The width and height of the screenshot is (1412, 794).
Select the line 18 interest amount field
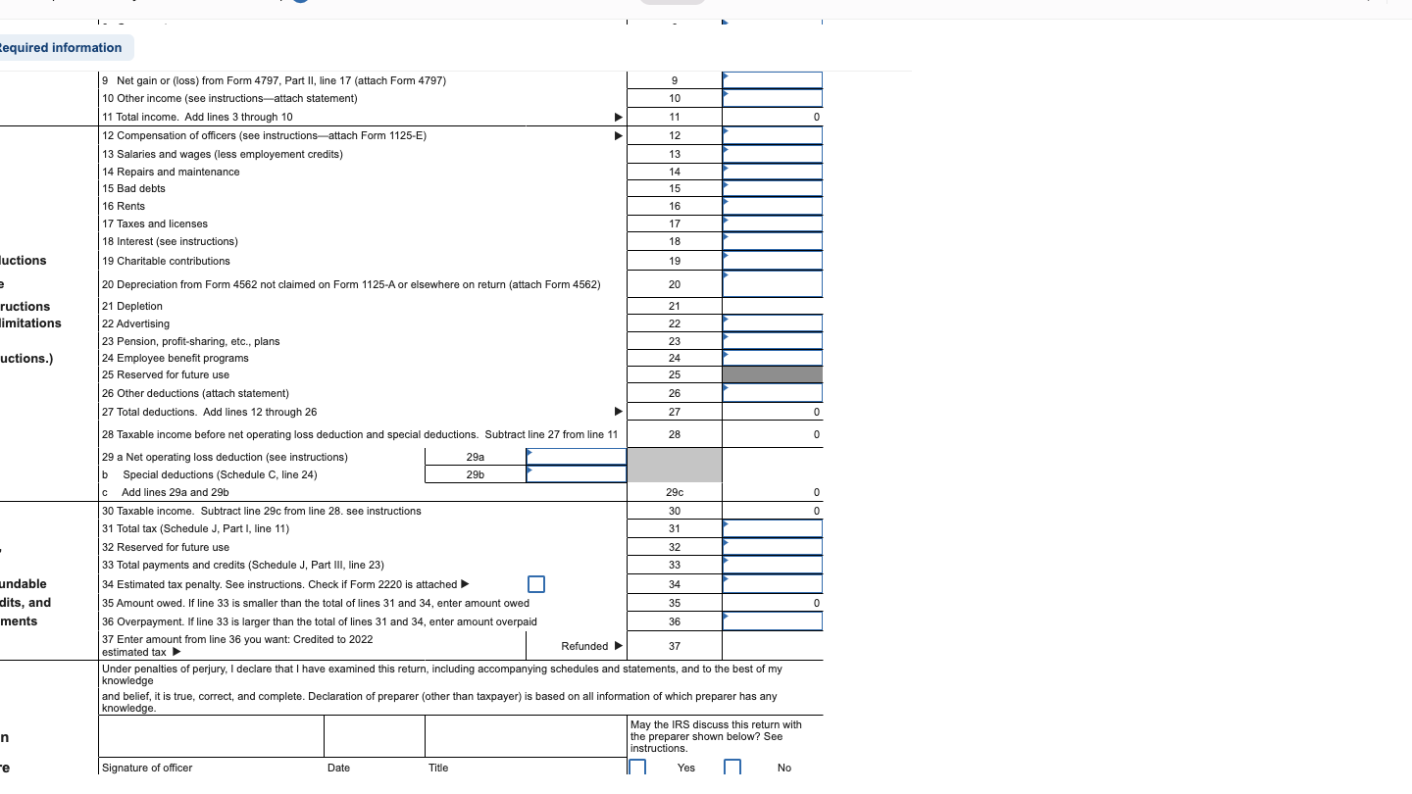[x=773, y=241]
